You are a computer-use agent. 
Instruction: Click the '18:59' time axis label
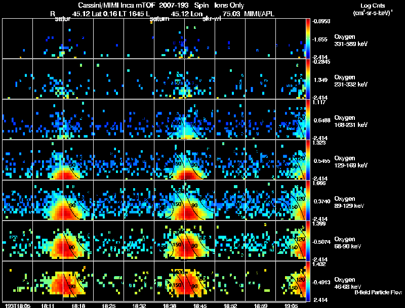pos(261,306)
